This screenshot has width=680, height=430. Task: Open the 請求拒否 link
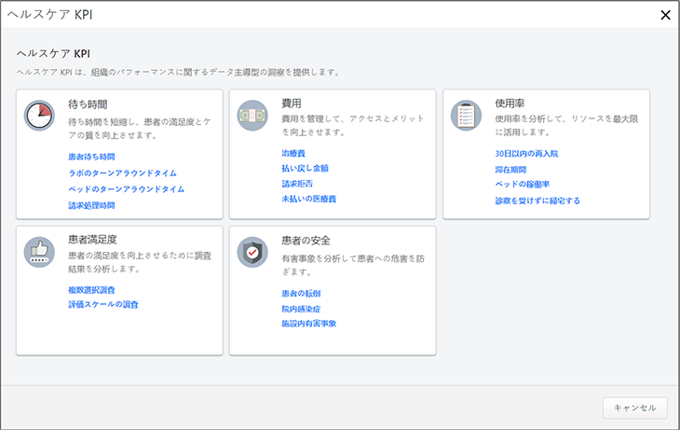click(x=298, y=184)
